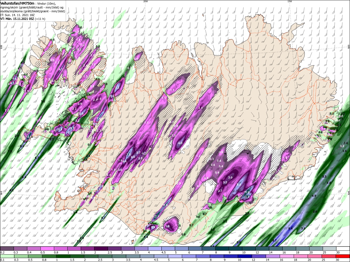The image size is (350, 262).
Task: Click the '25' label in the bottom legend row
Action: (323, 260)
